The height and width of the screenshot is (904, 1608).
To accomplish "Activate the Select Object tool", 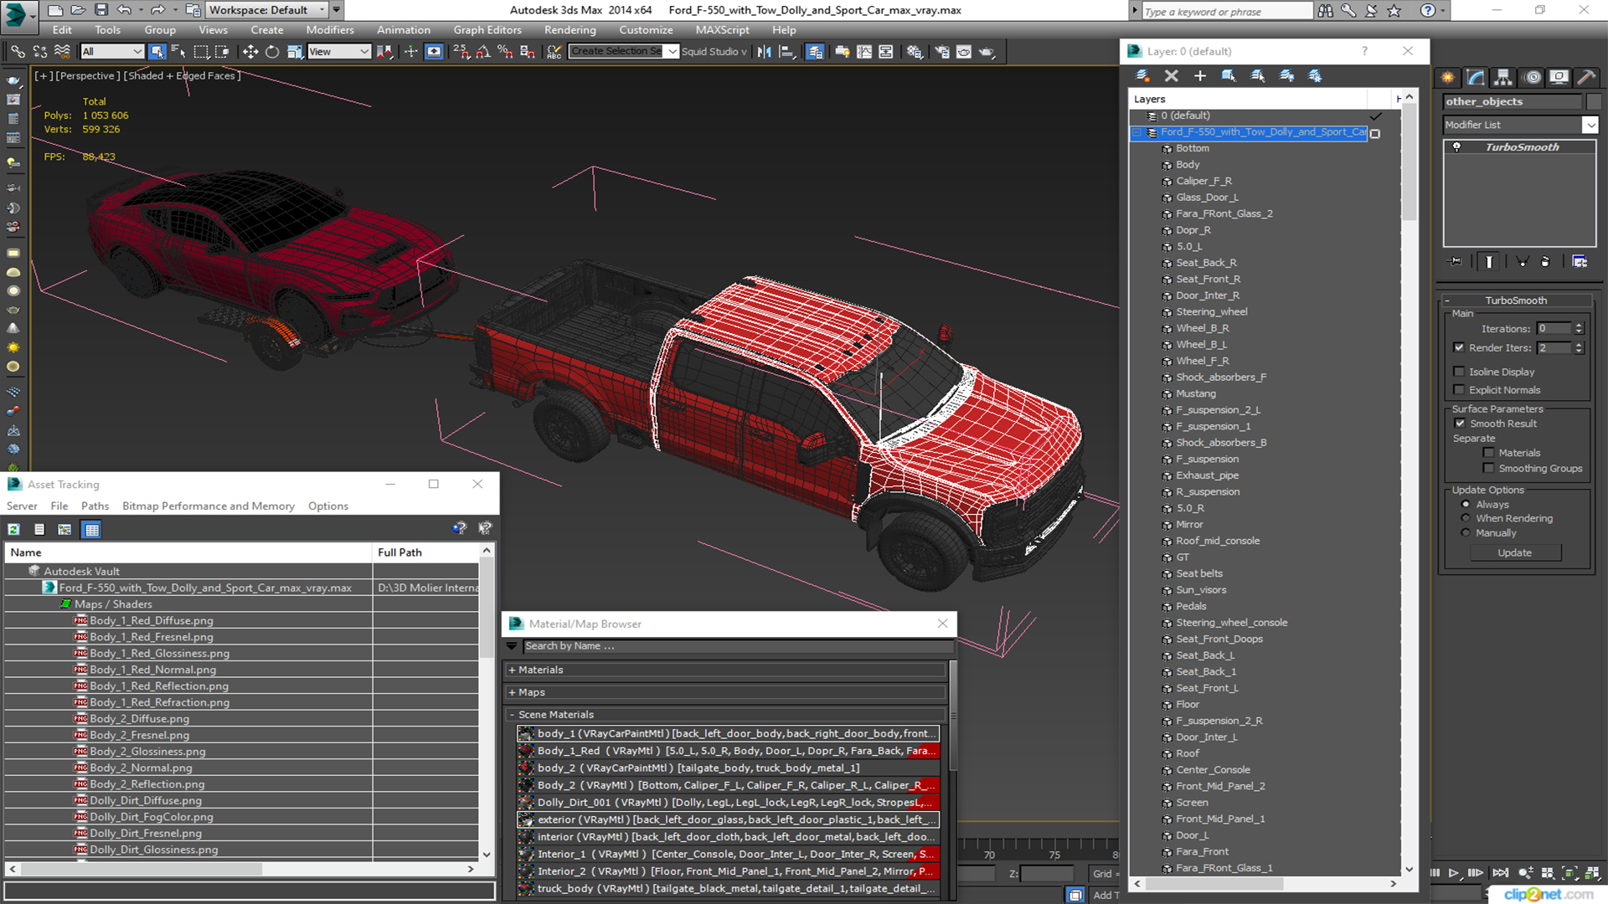I will 157,52.
